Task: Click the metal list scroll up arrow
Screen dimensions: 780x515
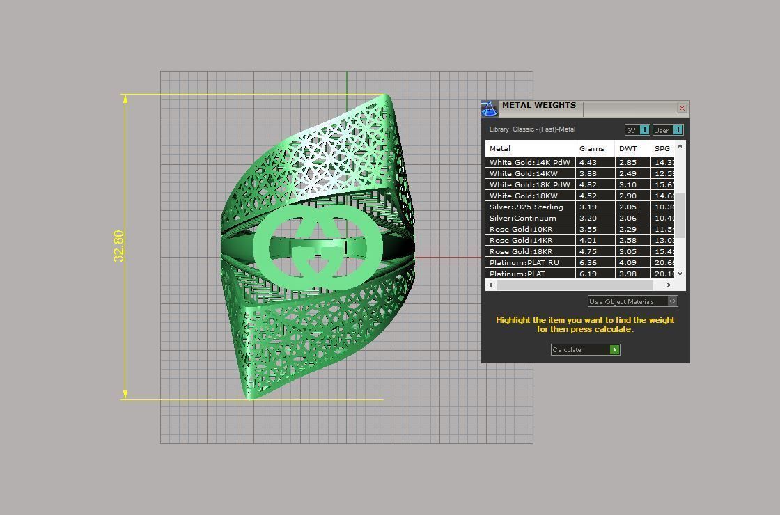Action: 680,146
